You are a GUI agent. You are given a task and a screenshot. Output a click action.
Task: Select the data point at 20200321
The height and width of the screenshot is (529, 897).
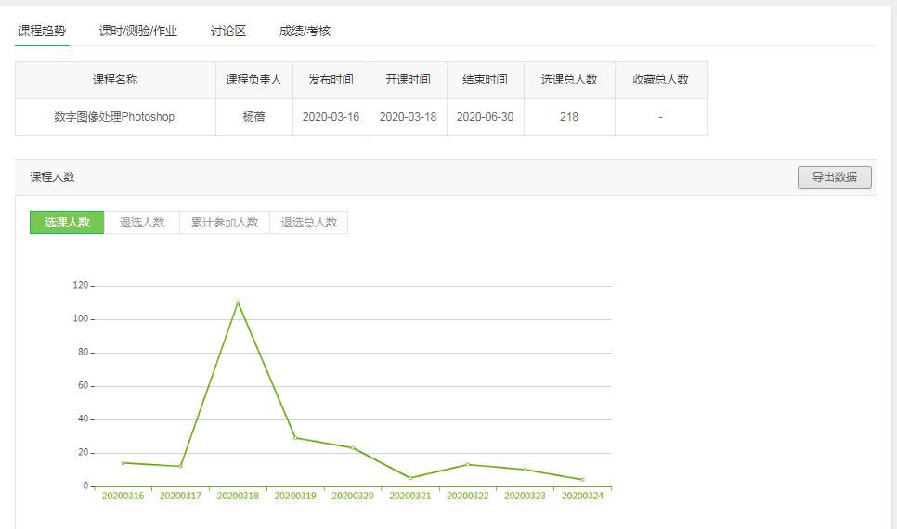410,478
